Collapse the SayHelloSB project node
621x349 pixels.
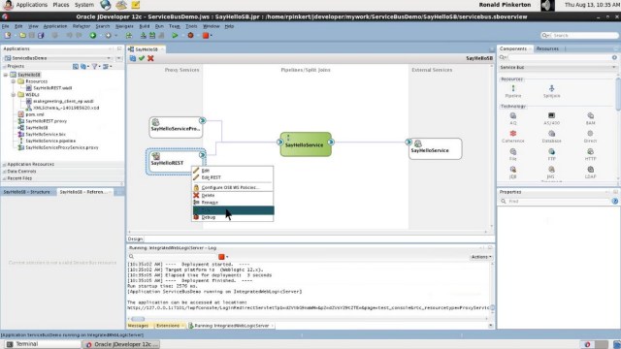pyautogui.click(x=6, y=75)
